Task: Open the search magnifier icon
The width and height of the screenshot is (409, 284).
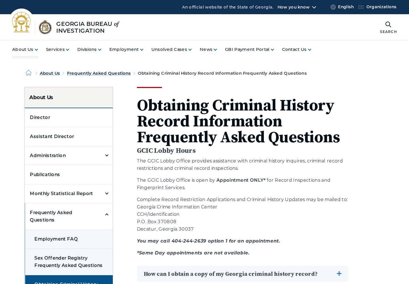Action: [x=388, y=24]
